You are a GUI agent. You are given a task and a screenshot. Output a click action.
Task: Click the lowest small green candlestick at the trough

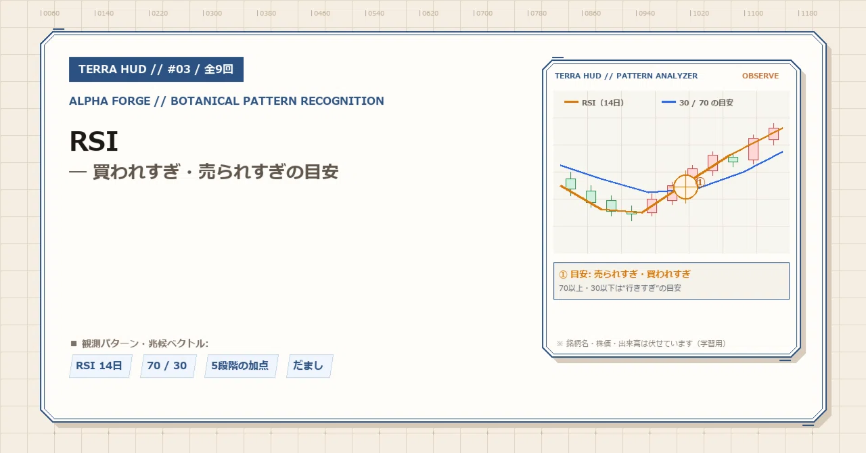631,213
